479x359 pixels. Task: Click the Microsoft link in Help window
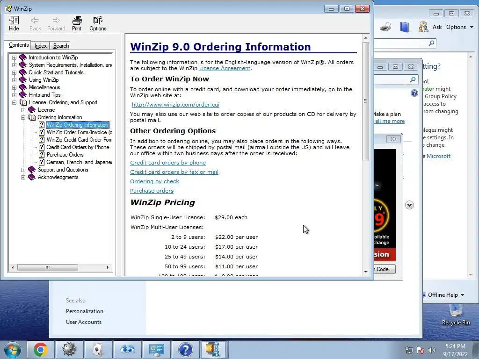point(438,156)
